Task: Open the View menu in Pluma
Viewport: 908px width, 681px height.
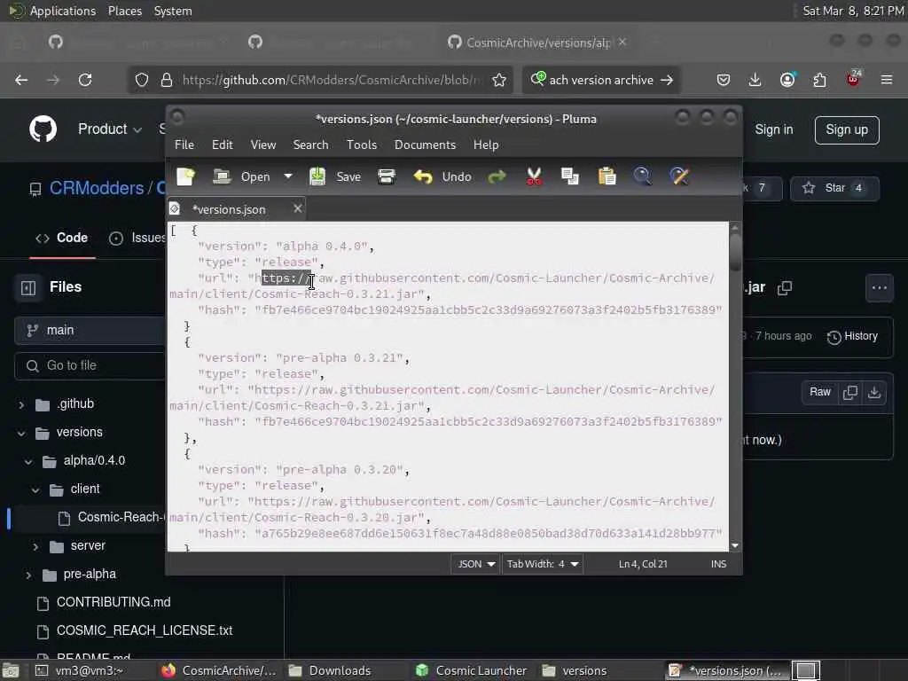Action: point(262,145)
